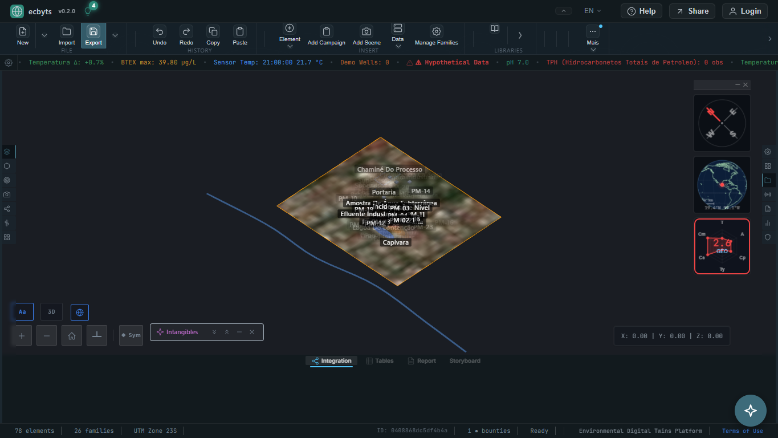Expand all Intangibles with double-down chevron
Viewport: 778px width, 438px height.
214,332
